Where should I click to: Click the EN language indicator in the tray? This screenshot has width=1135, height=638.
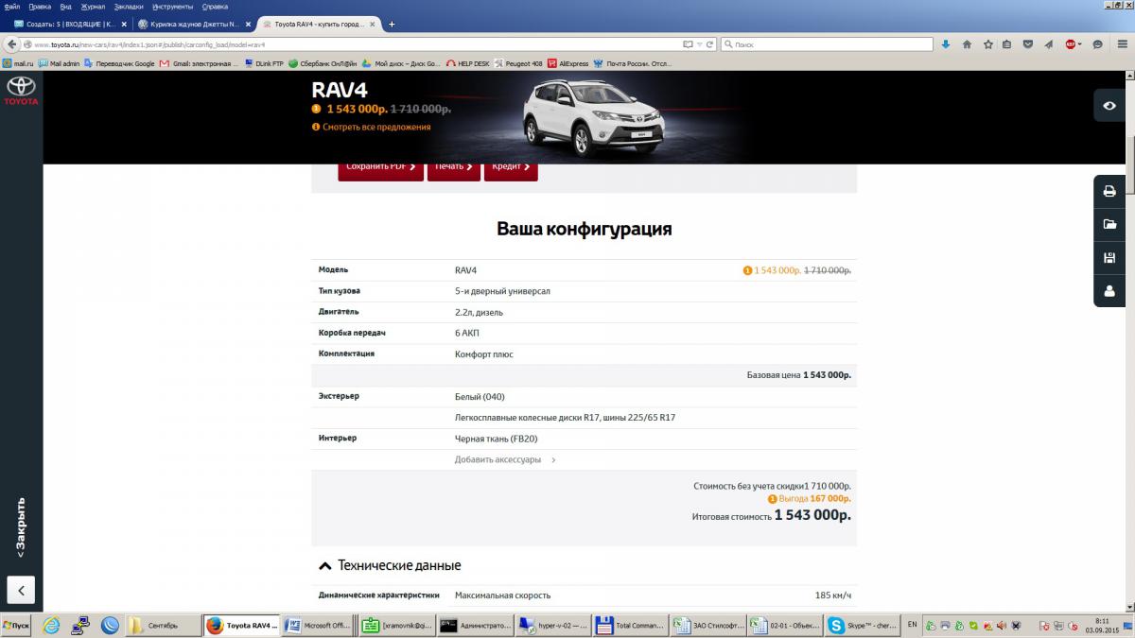tap(912, 625)
